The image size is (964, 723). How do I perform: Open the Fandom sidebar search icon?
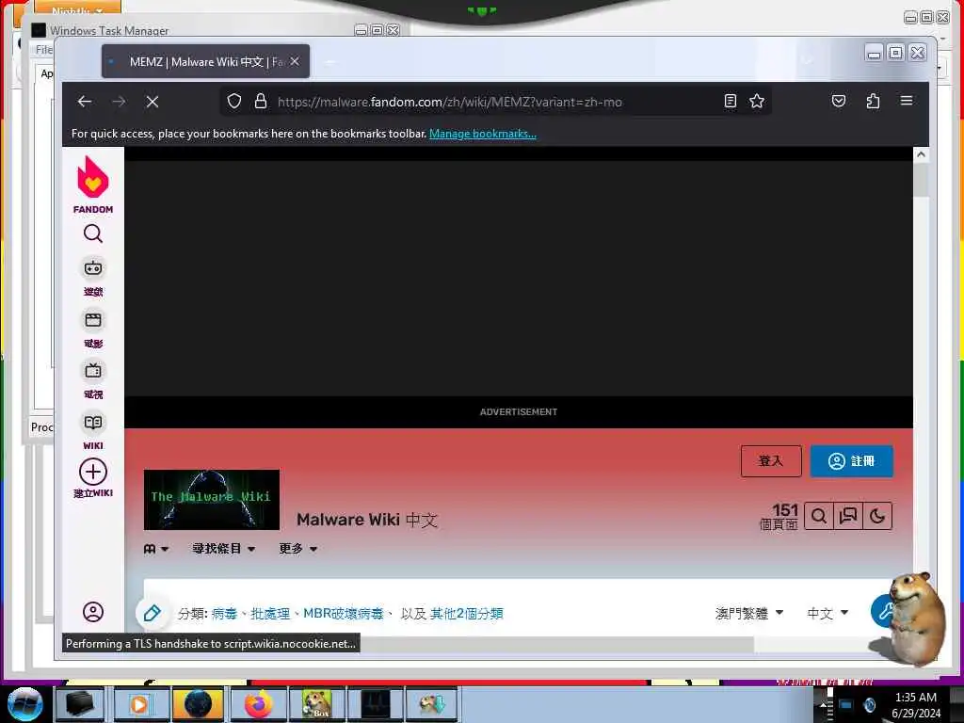[x=93, y=233]
